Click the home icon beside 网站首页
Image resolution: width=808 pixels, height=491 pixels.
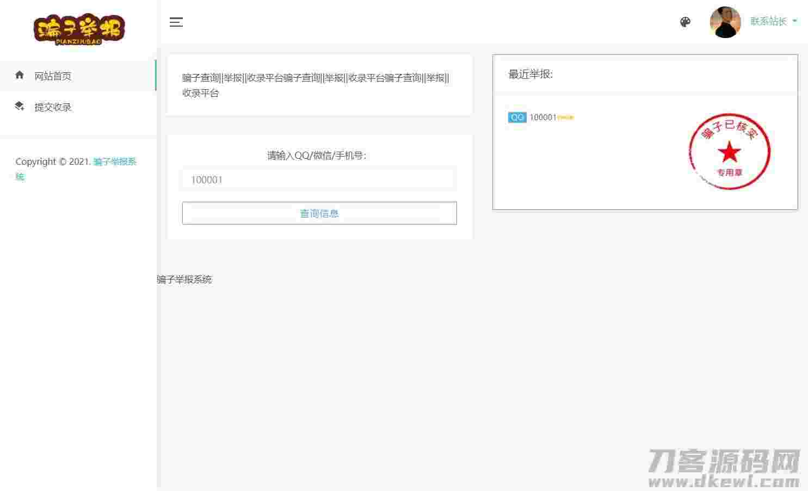20,75
